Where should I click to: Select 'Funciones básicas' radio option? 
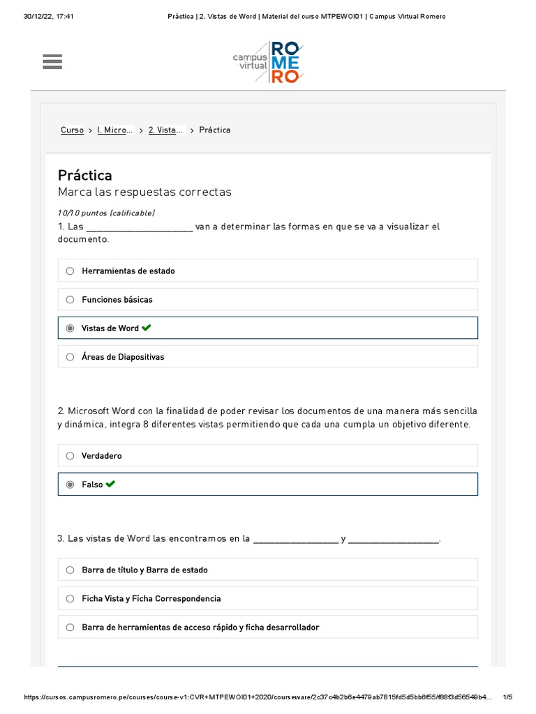click(x=70, y=299)
